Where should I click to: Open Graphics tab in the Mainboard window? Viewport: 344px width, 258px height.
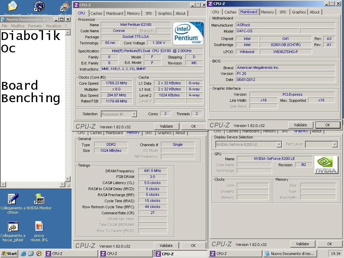click(299, 12)
